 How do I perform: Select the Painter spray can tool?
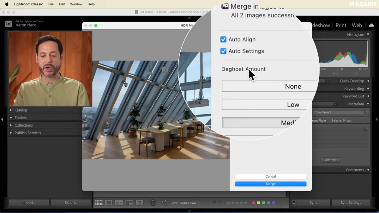153,203
